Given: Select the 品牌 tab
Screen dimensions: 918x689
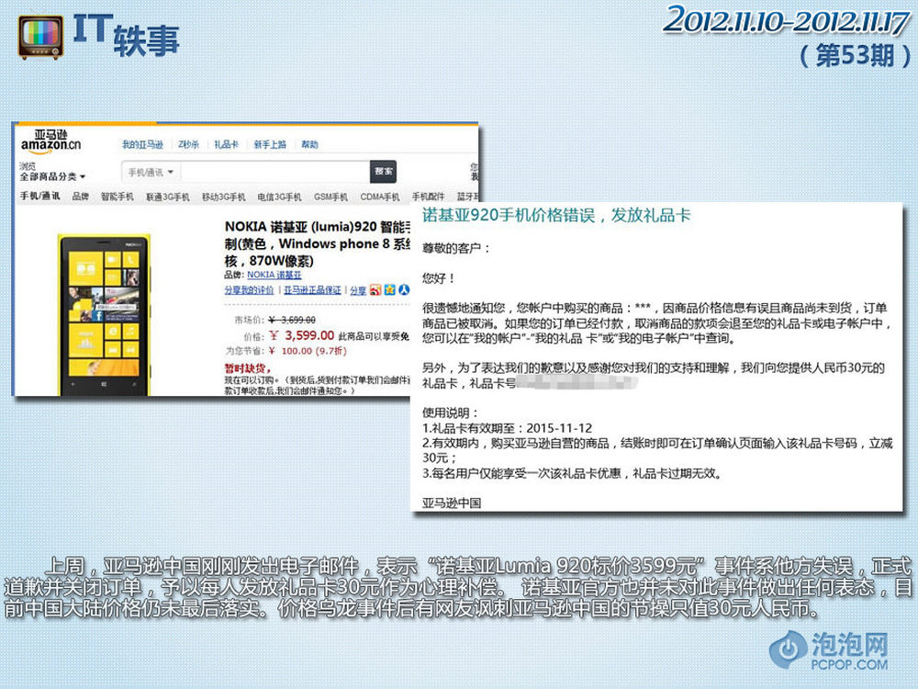Looking at the screenshot, I should (80, 197).
